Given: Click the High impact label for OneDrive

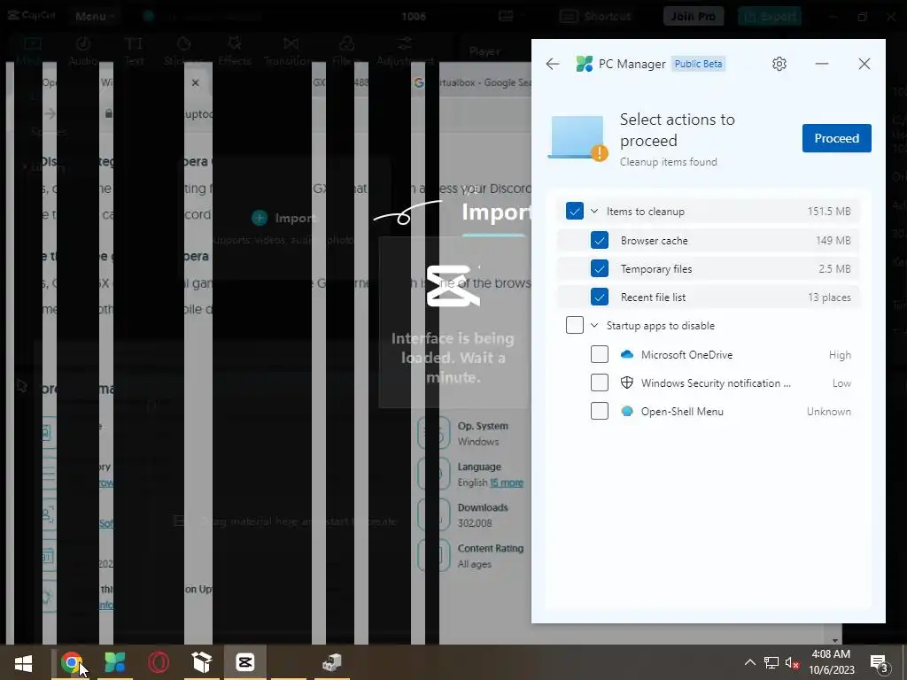Looking at the screenshot, I should (x=840, y=354).
